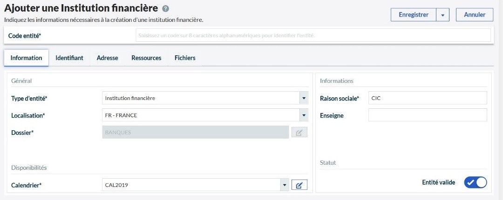Image resolution: width=503 pixels, height=200 pixels.
Task: Click the edit icon beside Calendrier field
Action: tap(299, 185)
